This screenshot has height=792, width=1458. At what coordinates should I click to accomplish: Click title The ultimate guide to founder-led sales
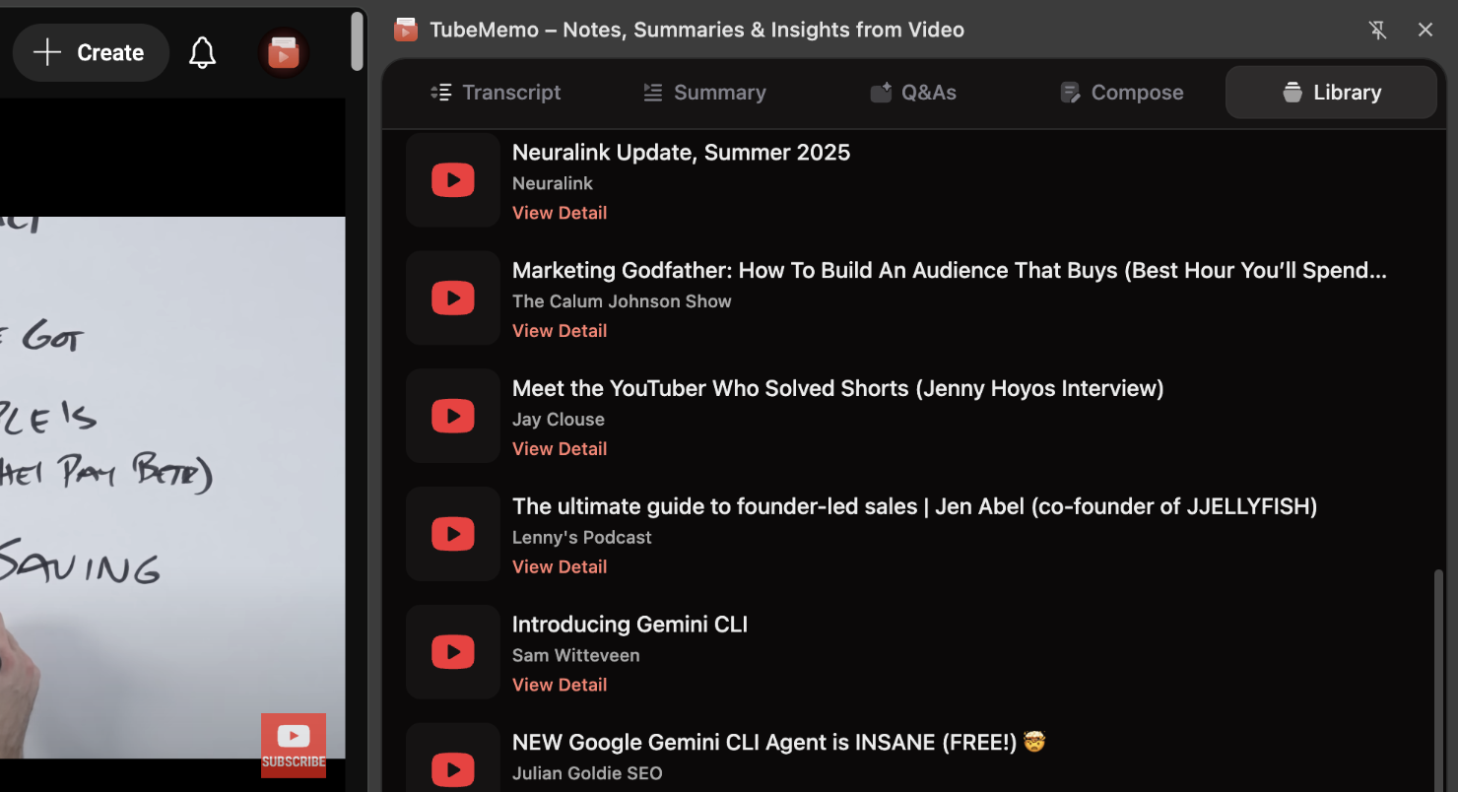click(915, 507)
